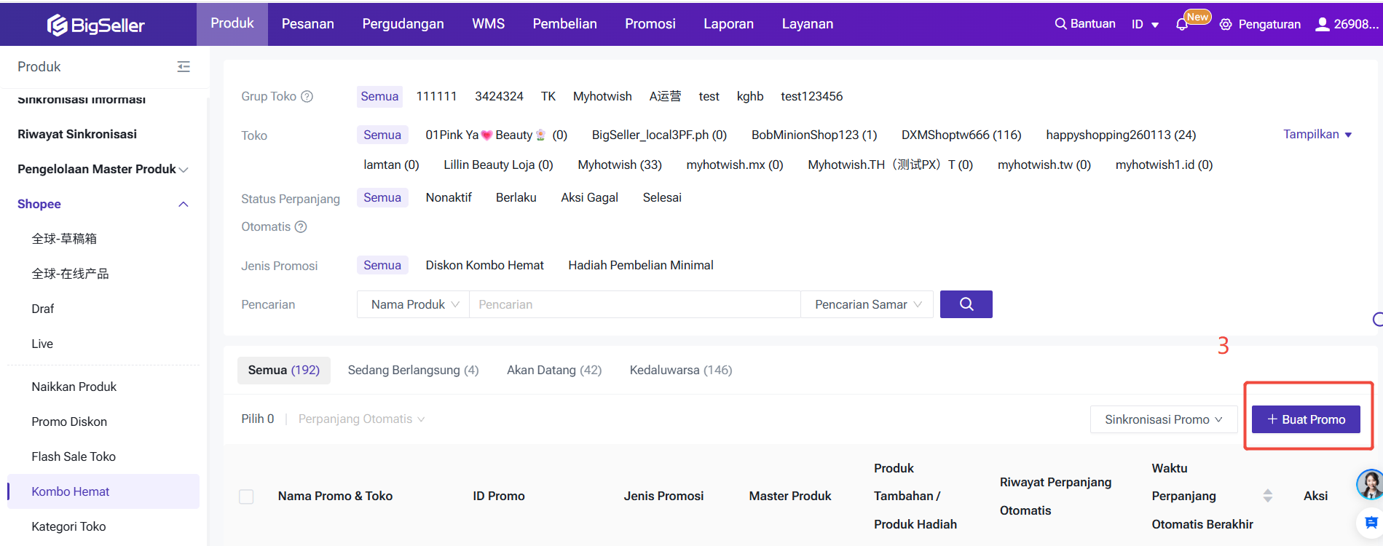Click the Grup Toko help icon
1383x546 pixels.
(x=307, y=96)
